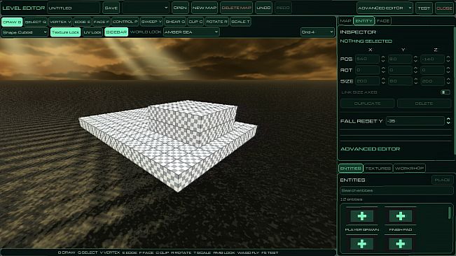Click the Fall Reset Y value field

tap(415, 121)
